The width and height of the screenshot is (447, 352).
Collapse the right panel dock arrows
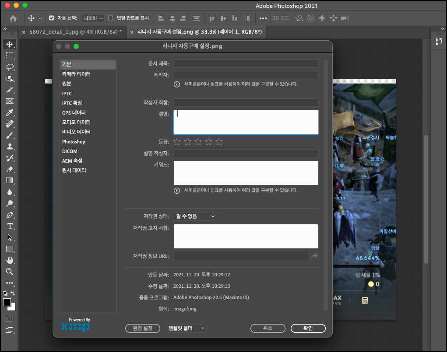(x=443, y=28)
